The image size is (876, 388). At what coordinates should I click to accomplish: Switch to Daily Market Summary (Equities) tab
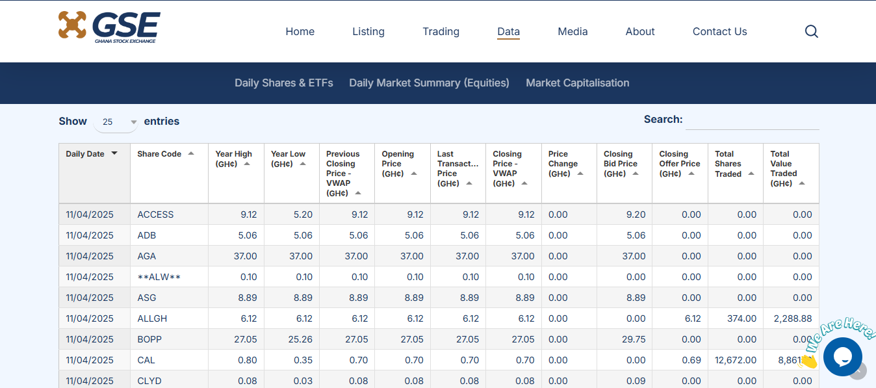pos(429,83)
